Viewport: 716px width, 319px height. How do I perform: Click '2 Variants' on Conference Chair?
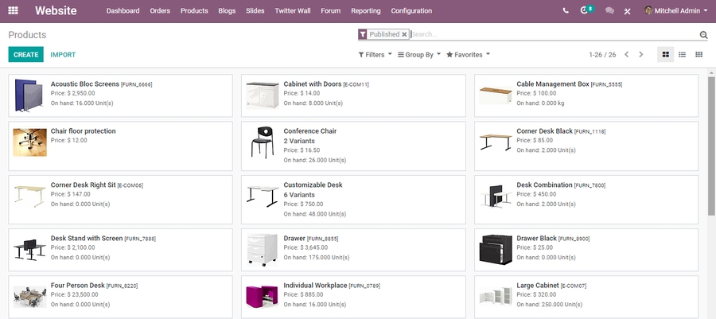299,141
